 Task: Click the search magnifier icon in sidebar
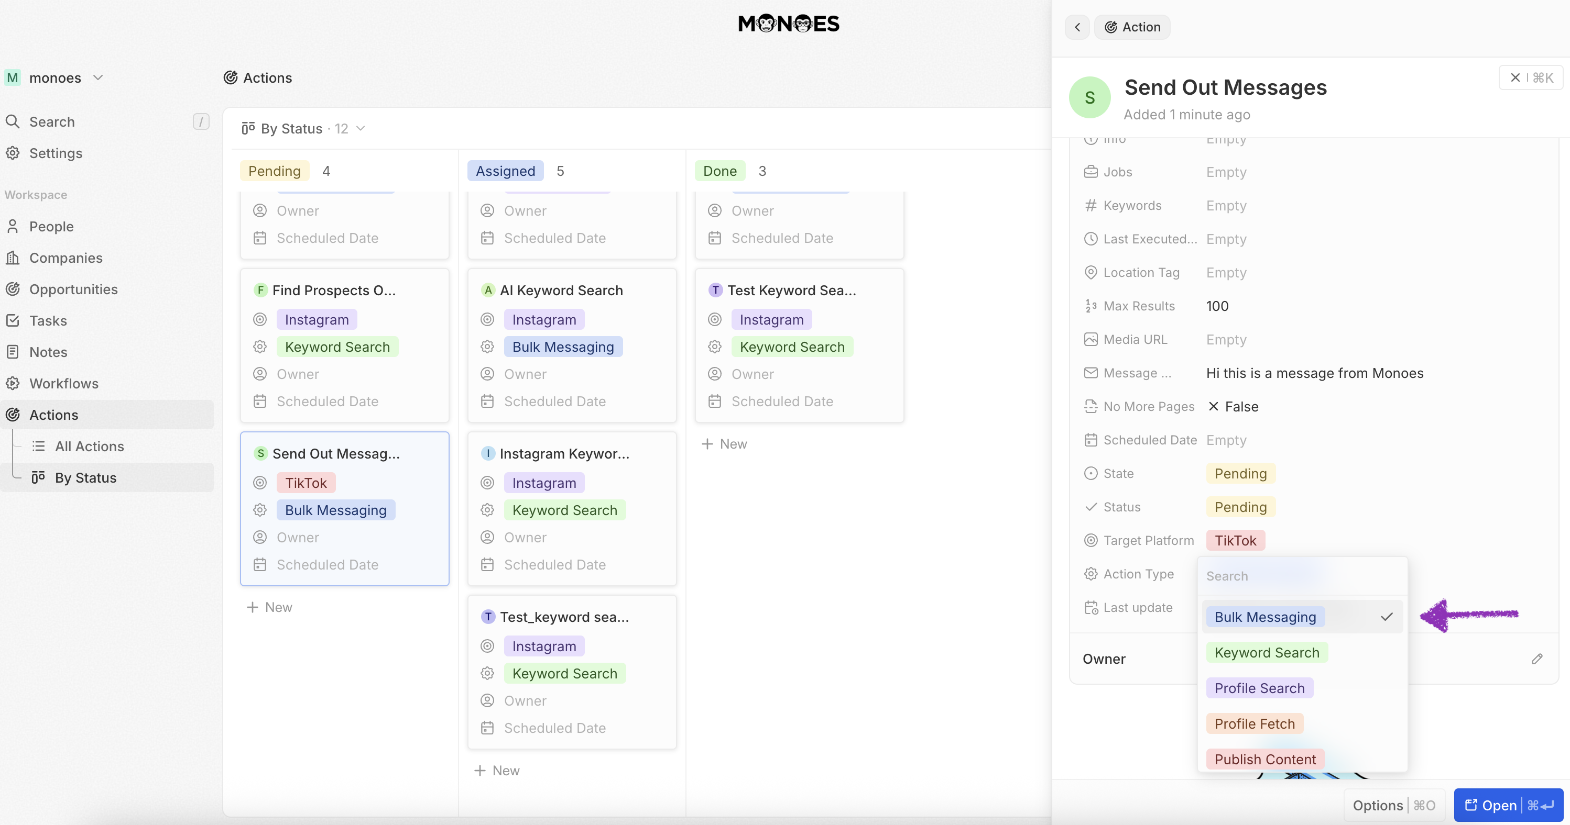pos(13,121)
